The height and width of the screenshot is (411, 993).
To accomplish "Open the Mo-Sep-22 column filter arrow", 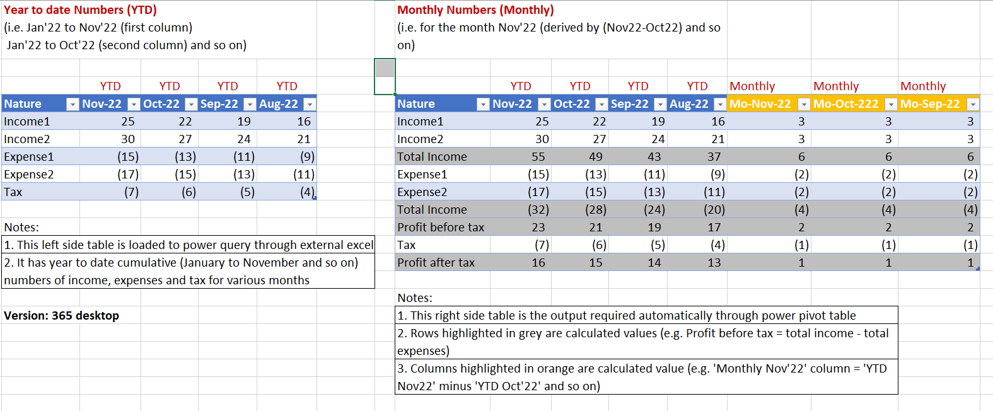I will (973, 104).
